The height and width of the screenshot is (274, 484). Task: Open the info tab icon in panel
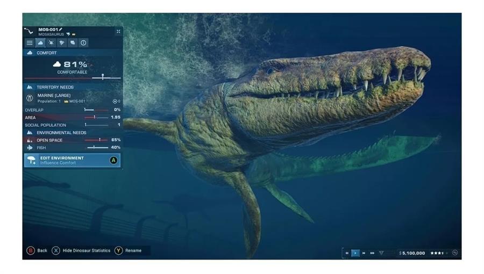(84, 43)
